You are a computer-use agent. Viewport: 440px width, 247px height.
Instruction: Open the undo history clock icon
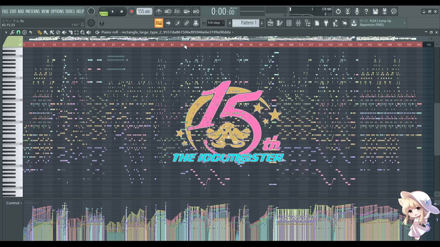coord(338,11)
